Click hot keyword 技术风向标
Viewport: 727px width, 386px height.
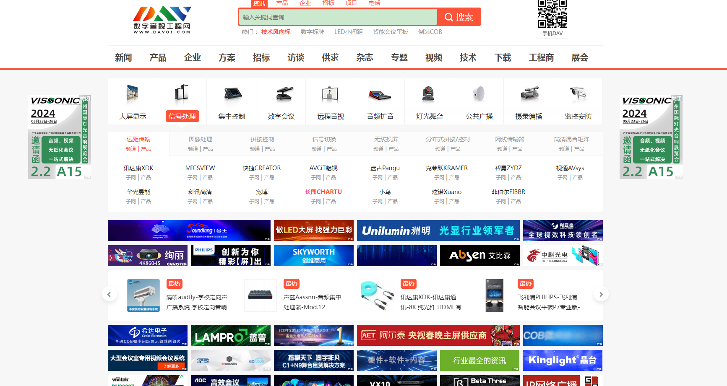(x=276, y=32)
